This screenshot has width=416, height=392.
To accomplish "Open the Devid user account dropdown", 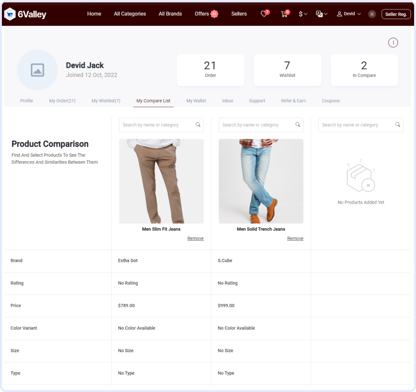I will pyautogui.click(x=349, y=14).
